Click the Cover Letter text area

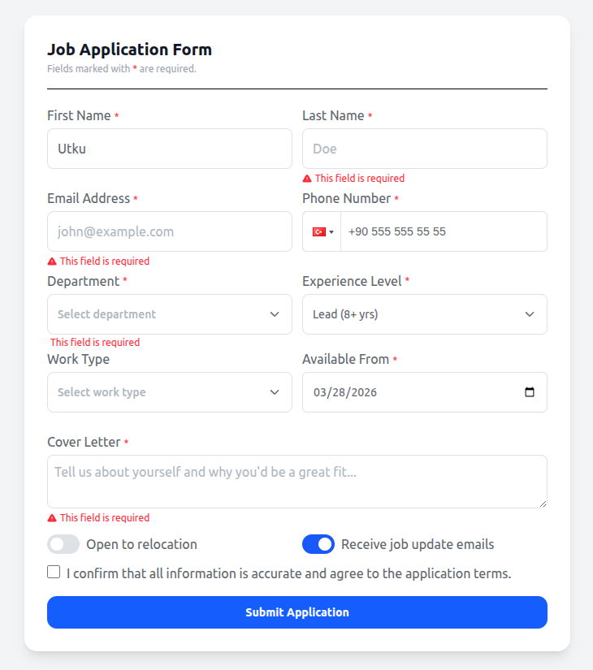pos(296,481)
